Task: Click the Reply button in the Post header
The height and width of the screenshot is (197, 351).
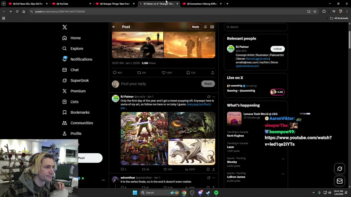Action: pyautogui.click(x=196, y=27)
